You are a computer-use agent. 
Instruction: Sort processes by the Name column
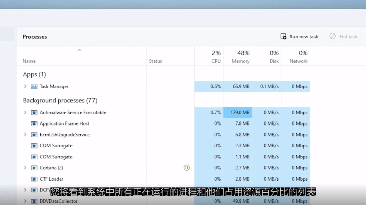(x=29, y=61)
